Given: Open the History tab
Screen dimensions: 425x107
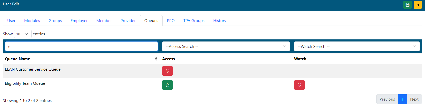Looking at the screenshot, I should (x=219, y=21).
